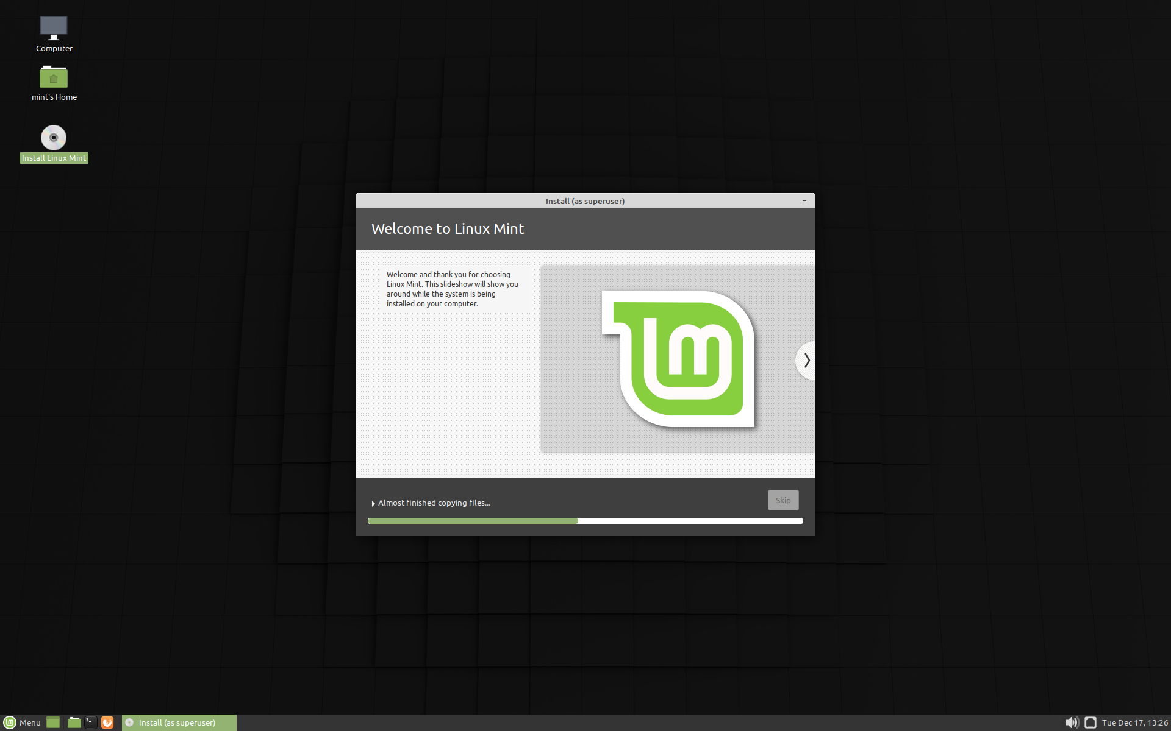
Task: Click the Linux Mint logo slideshow image
Action: tap(677, 359)
